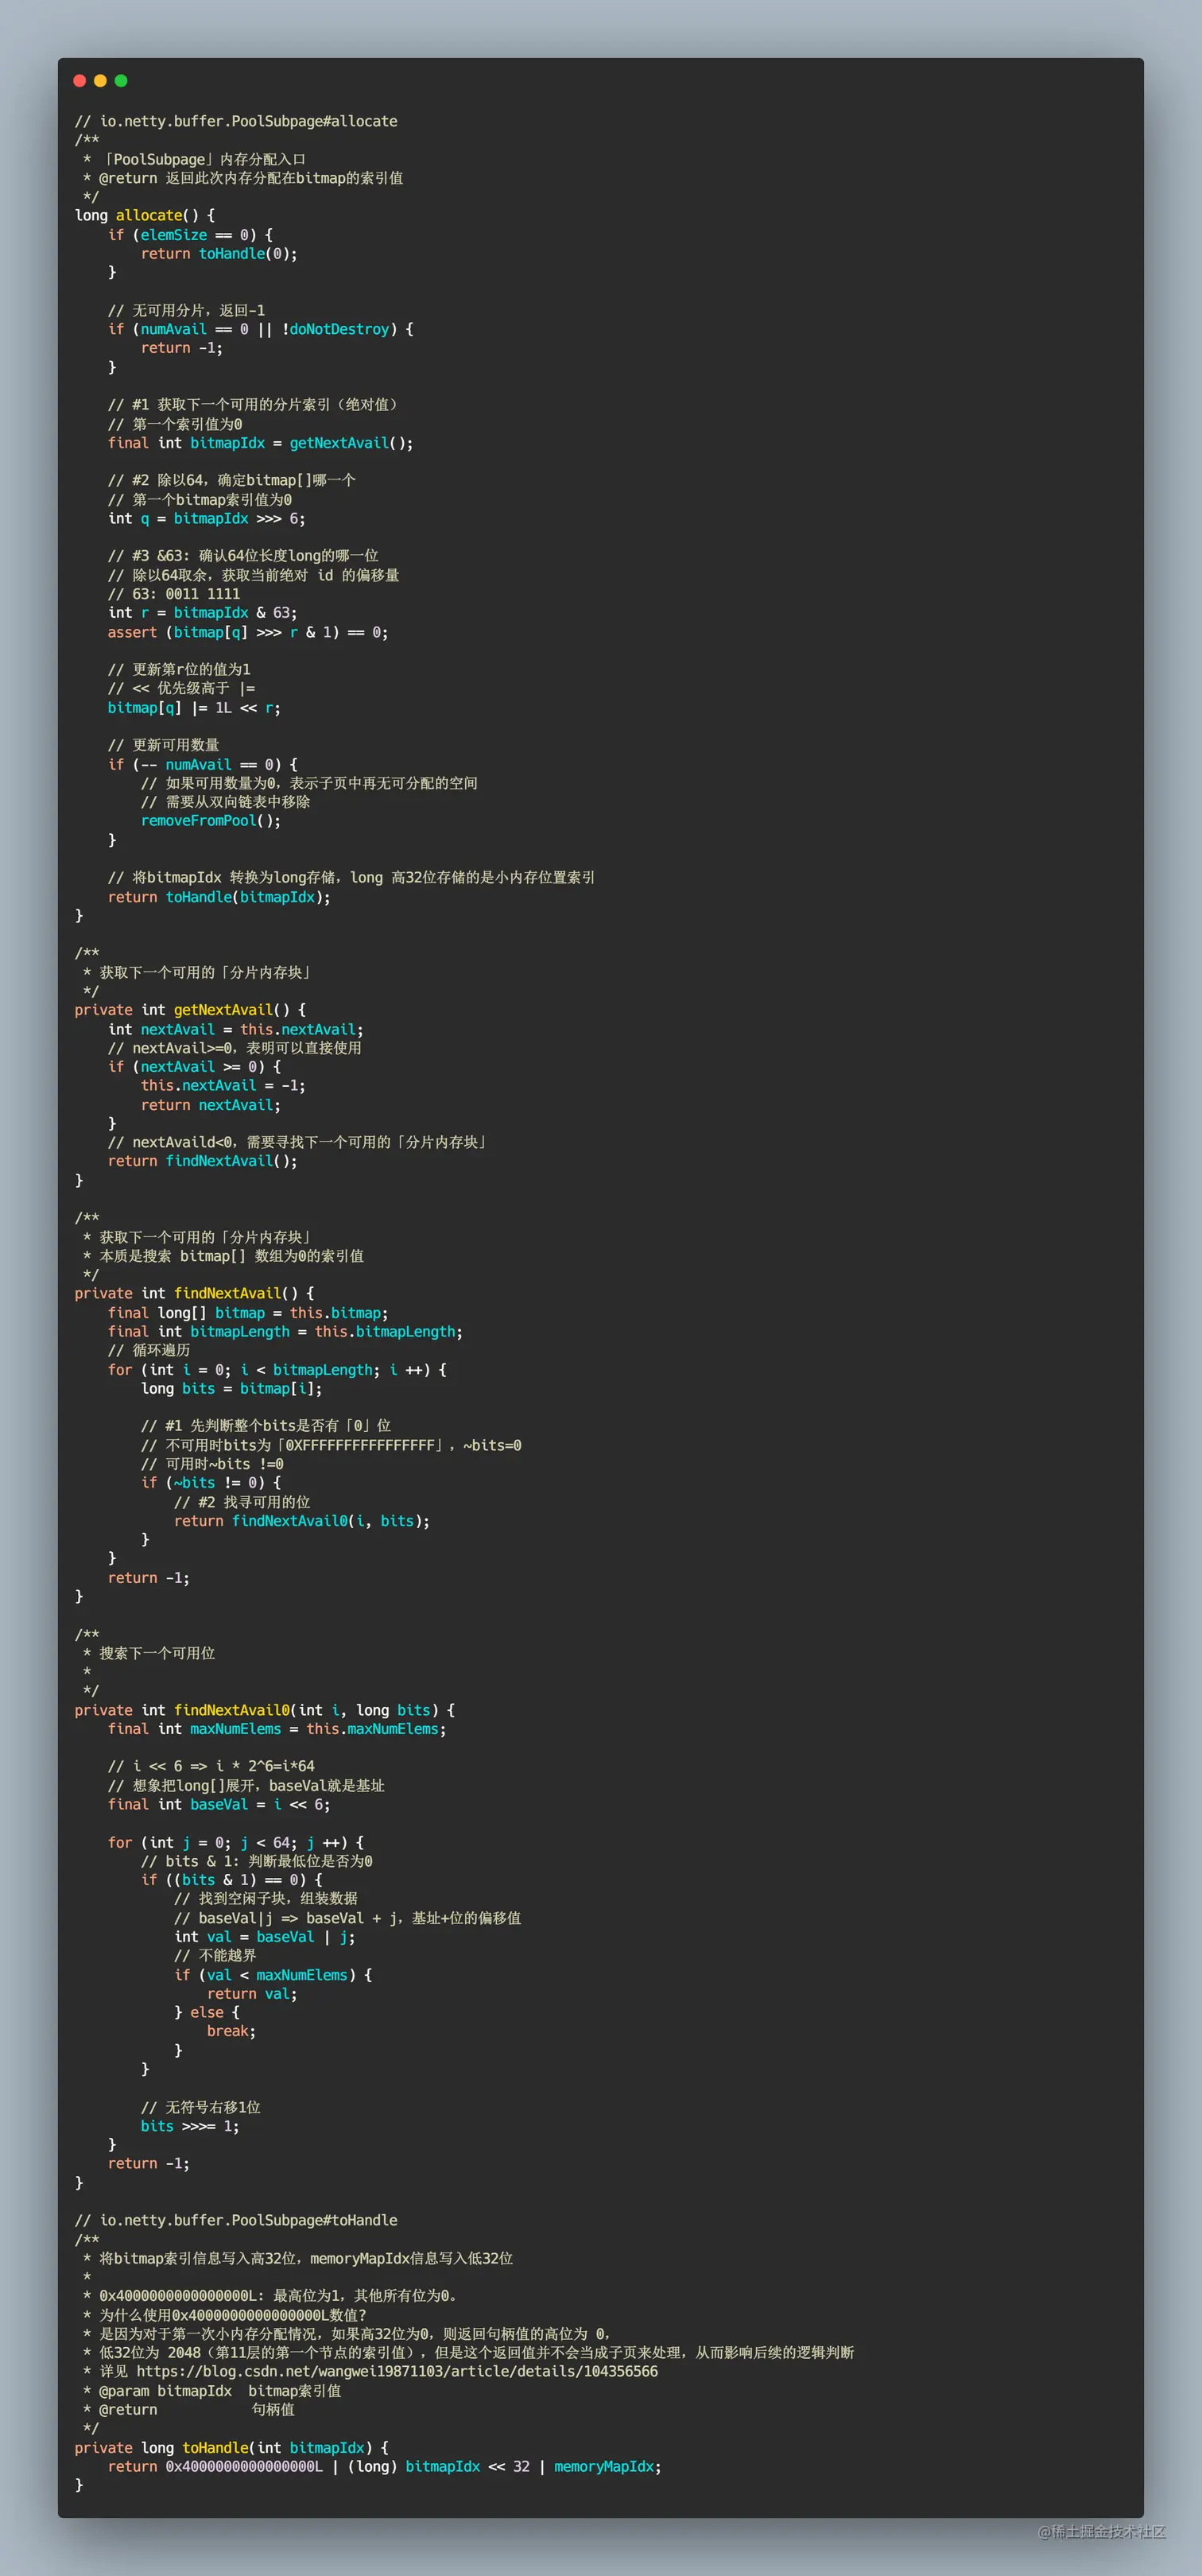The image size is (1202, 2576).
Task: Click the line 'int r = bitmapIdx & 63;'
Action: pos(202,612)
